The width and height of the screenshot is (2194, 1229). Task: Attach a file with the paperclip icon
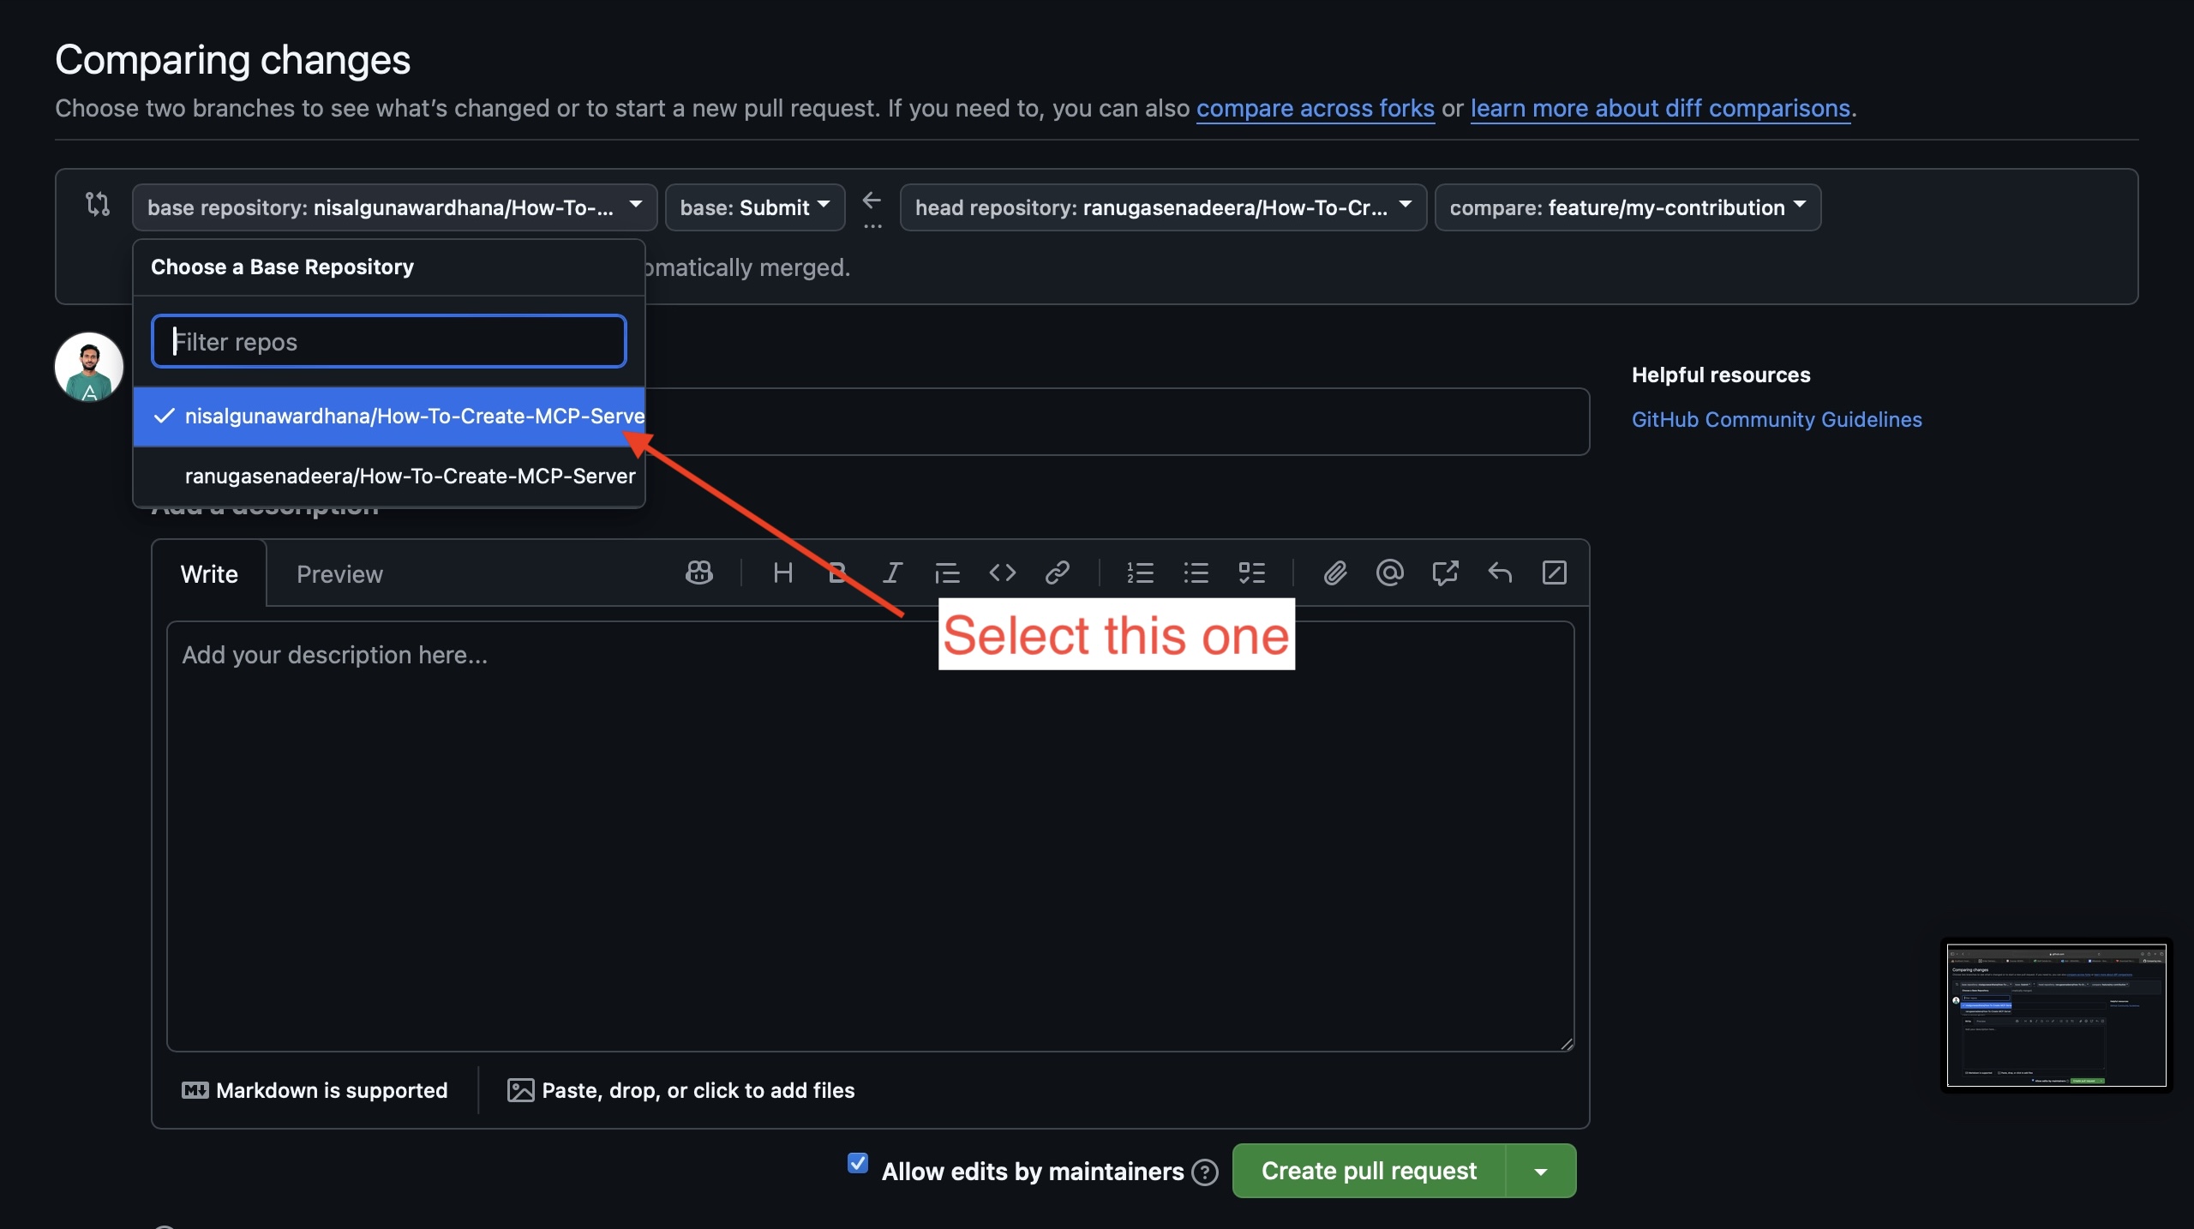(x=1334, y=573)
